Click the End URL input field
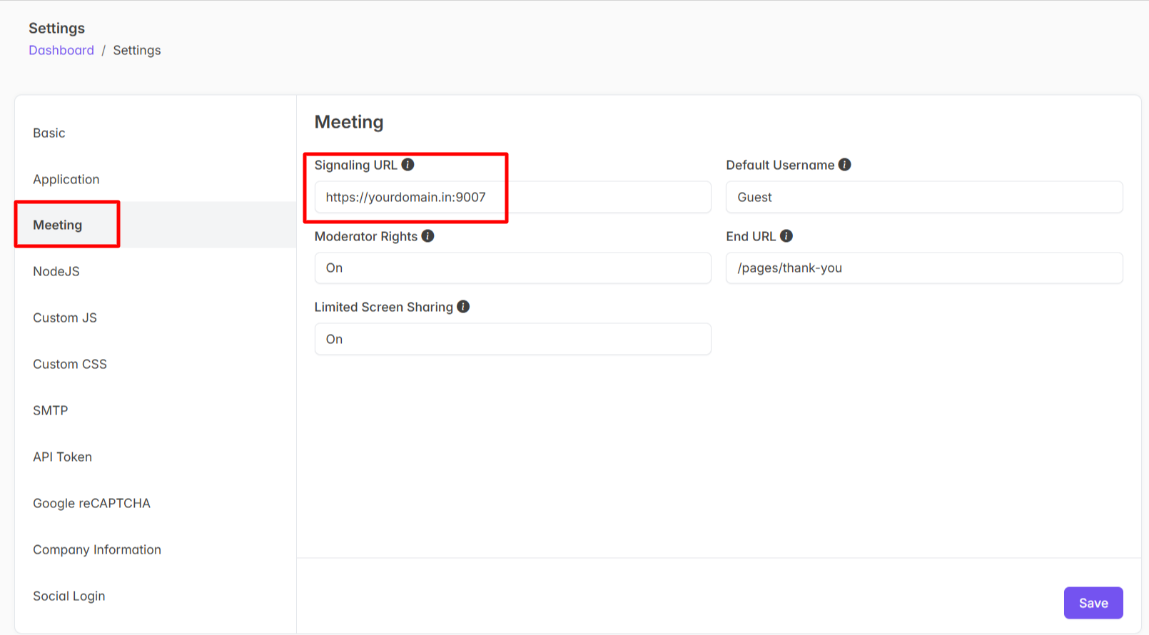The width and height of the screenshot is (1149, 635). pyautogui.click(x=923, y=268)
